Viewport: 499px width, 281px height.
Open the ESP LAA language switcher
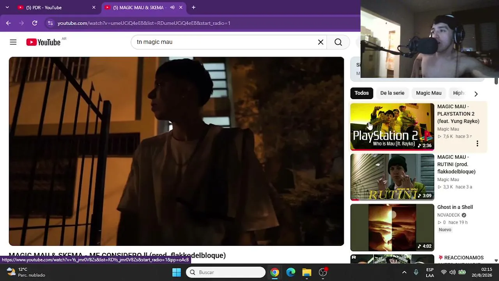pos(430,272)
